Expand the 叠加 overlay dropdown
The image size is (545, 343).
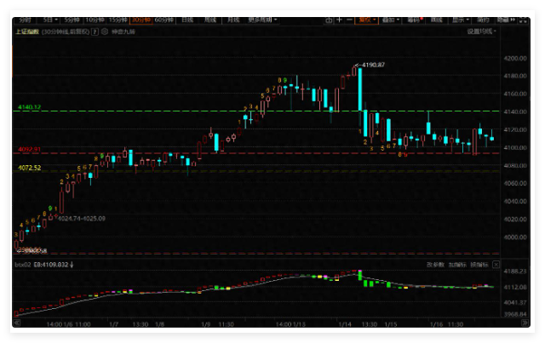click(390, 18)
